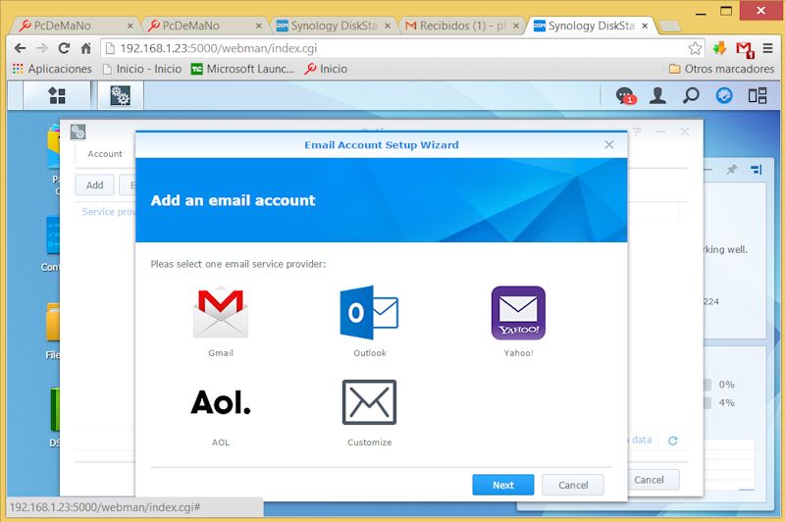The width and height of the screenshot is (785, 522).
Task: Open the Microsoft Launc... bookmark
Action: pyautogui.click(x=242, y=69)
